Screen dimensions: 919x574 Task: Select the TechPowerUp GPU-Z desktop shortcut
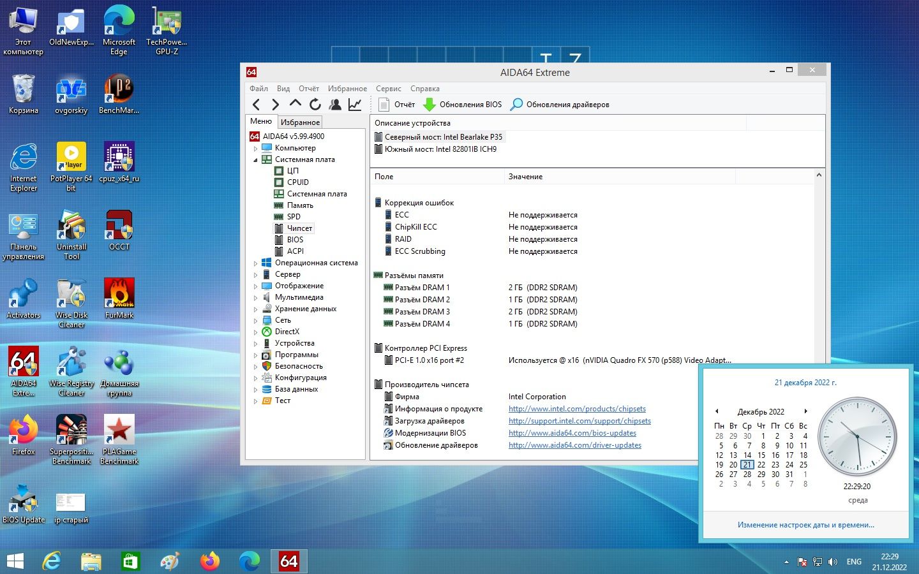click(167, 30)
